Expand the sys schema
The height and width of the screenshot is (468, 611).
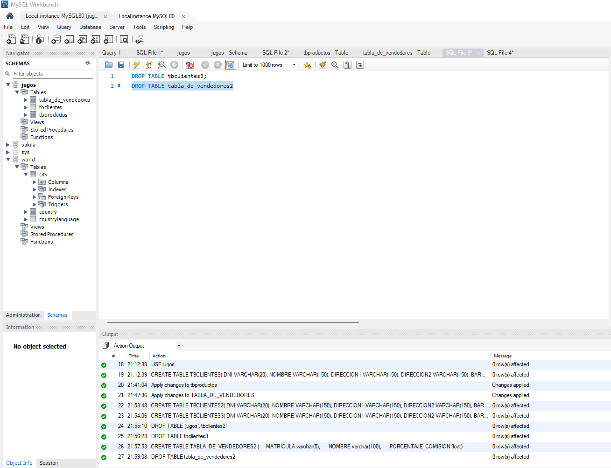point(8,152)
